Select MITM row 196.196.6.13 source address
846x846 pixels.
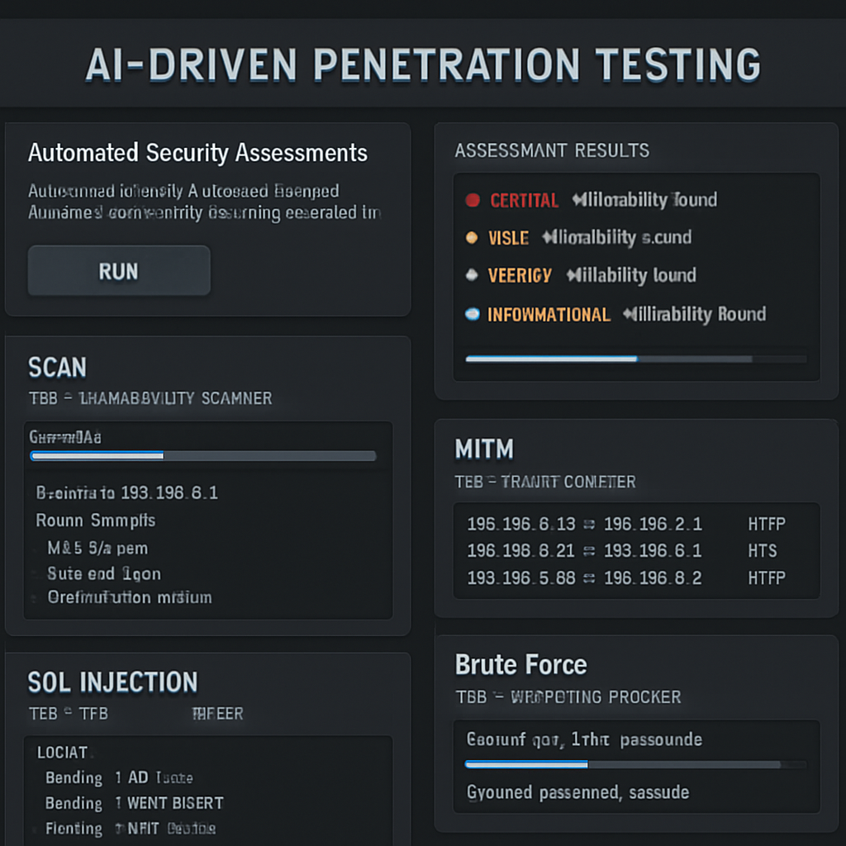(x=521, y=524)
